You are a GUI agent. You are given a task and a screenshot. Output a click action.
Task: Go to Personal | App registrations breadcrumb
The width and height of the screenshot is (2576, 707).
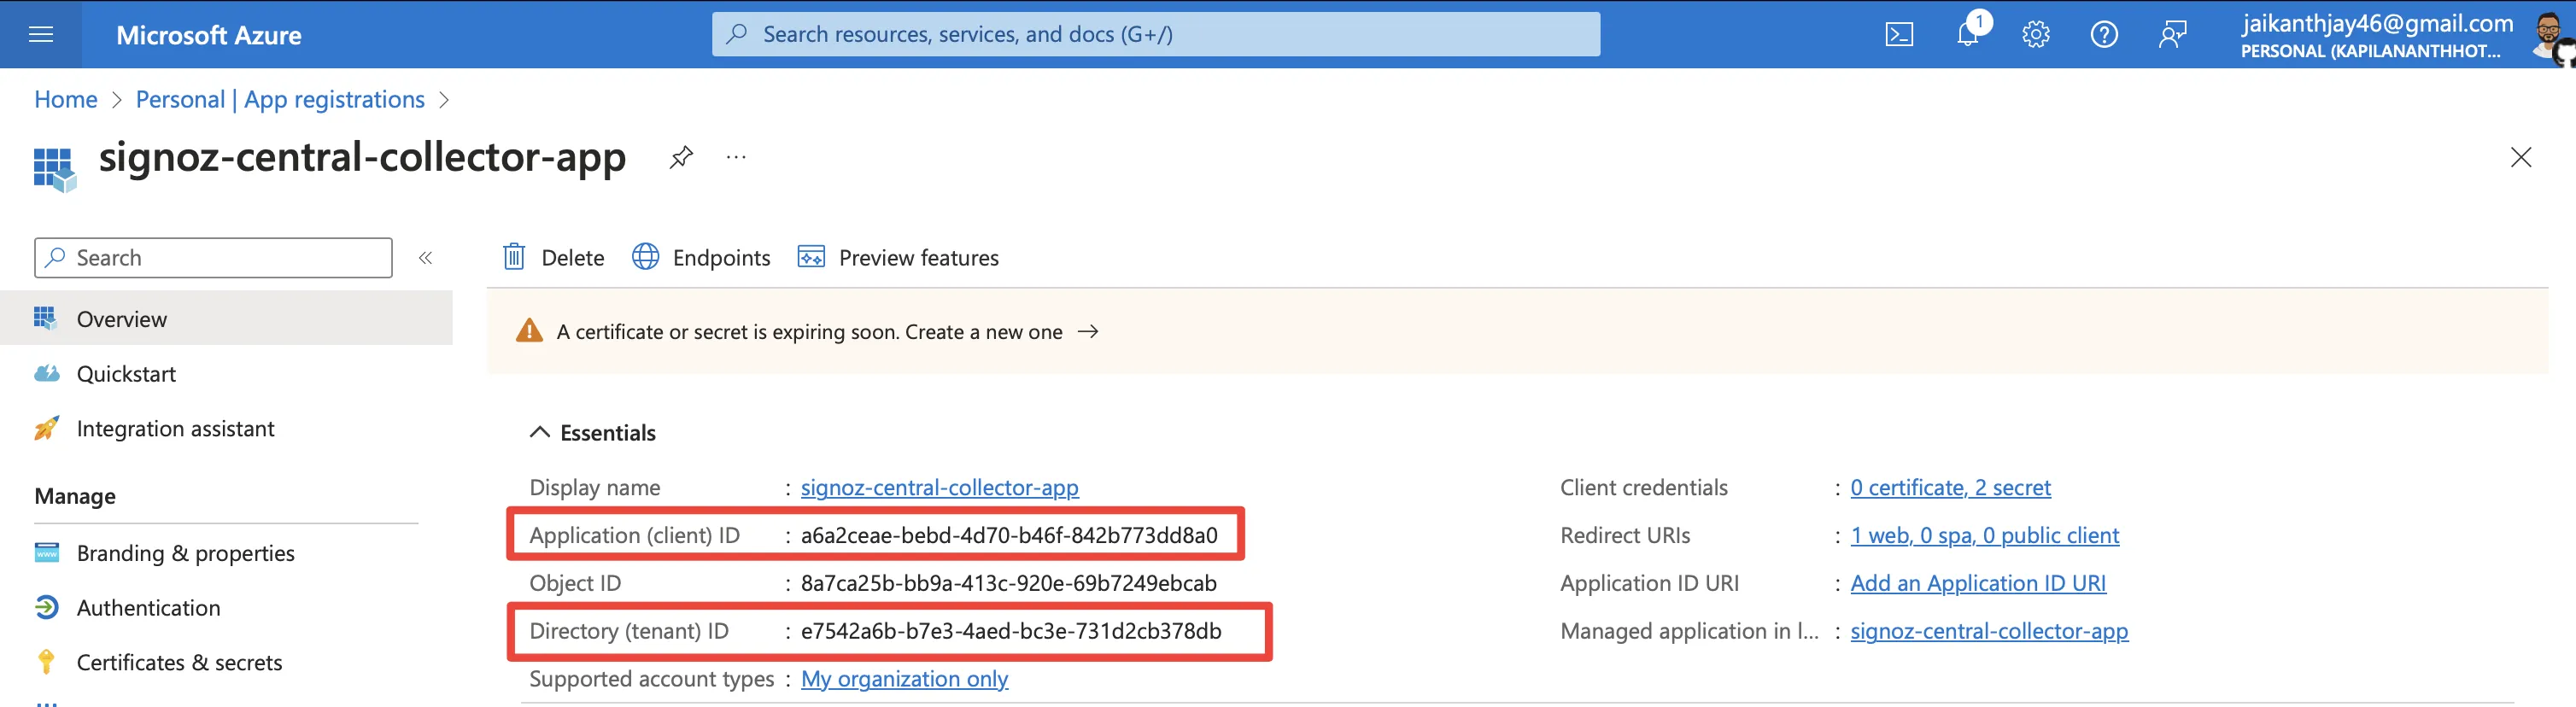(280, 100)
